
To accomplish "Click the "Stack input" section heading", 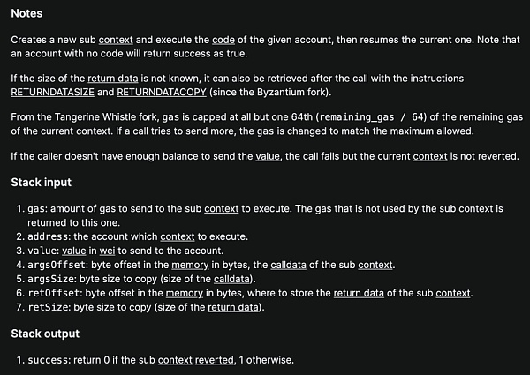I will (41, 183).
